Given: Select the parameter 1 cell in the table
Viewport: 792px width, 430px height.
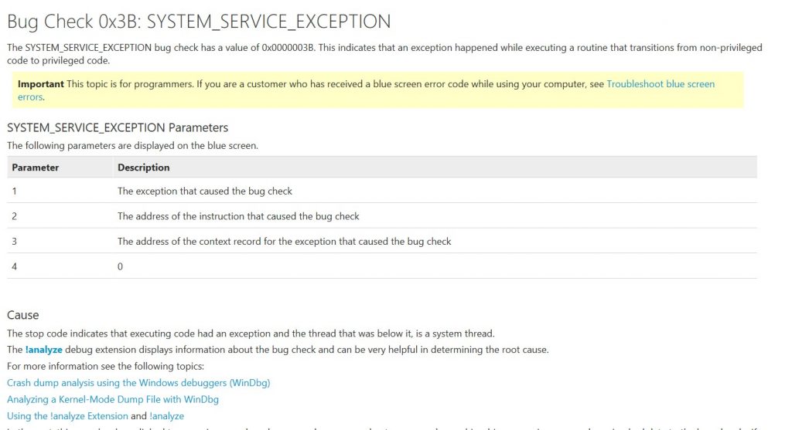Looking at the screenshot, I should tap(15, 191).
